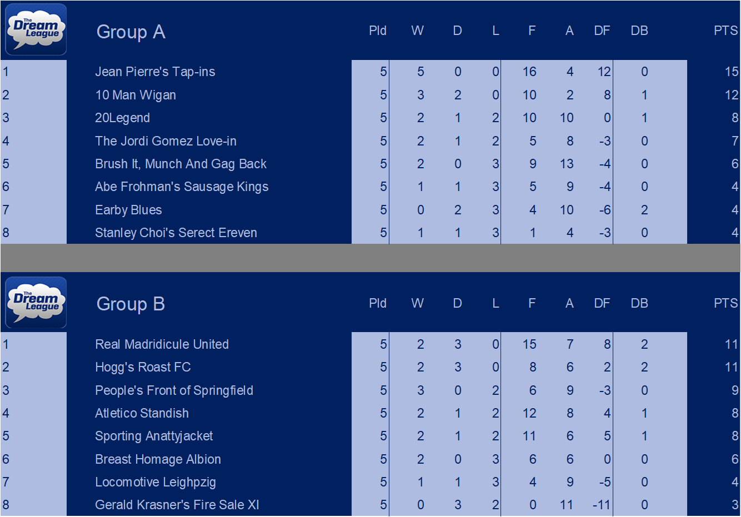Select Gerald Krasner's Fire Sale XI
Screen dimensions: 741x517
[x=177, y=505]
